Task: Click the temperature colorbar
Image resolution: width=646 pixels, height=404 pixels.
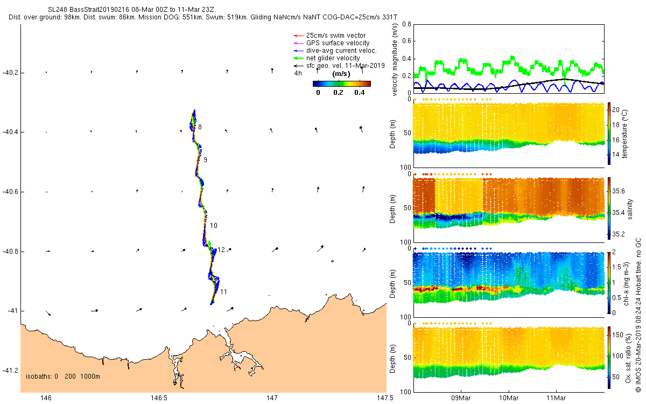Action: tap(609, 133)
